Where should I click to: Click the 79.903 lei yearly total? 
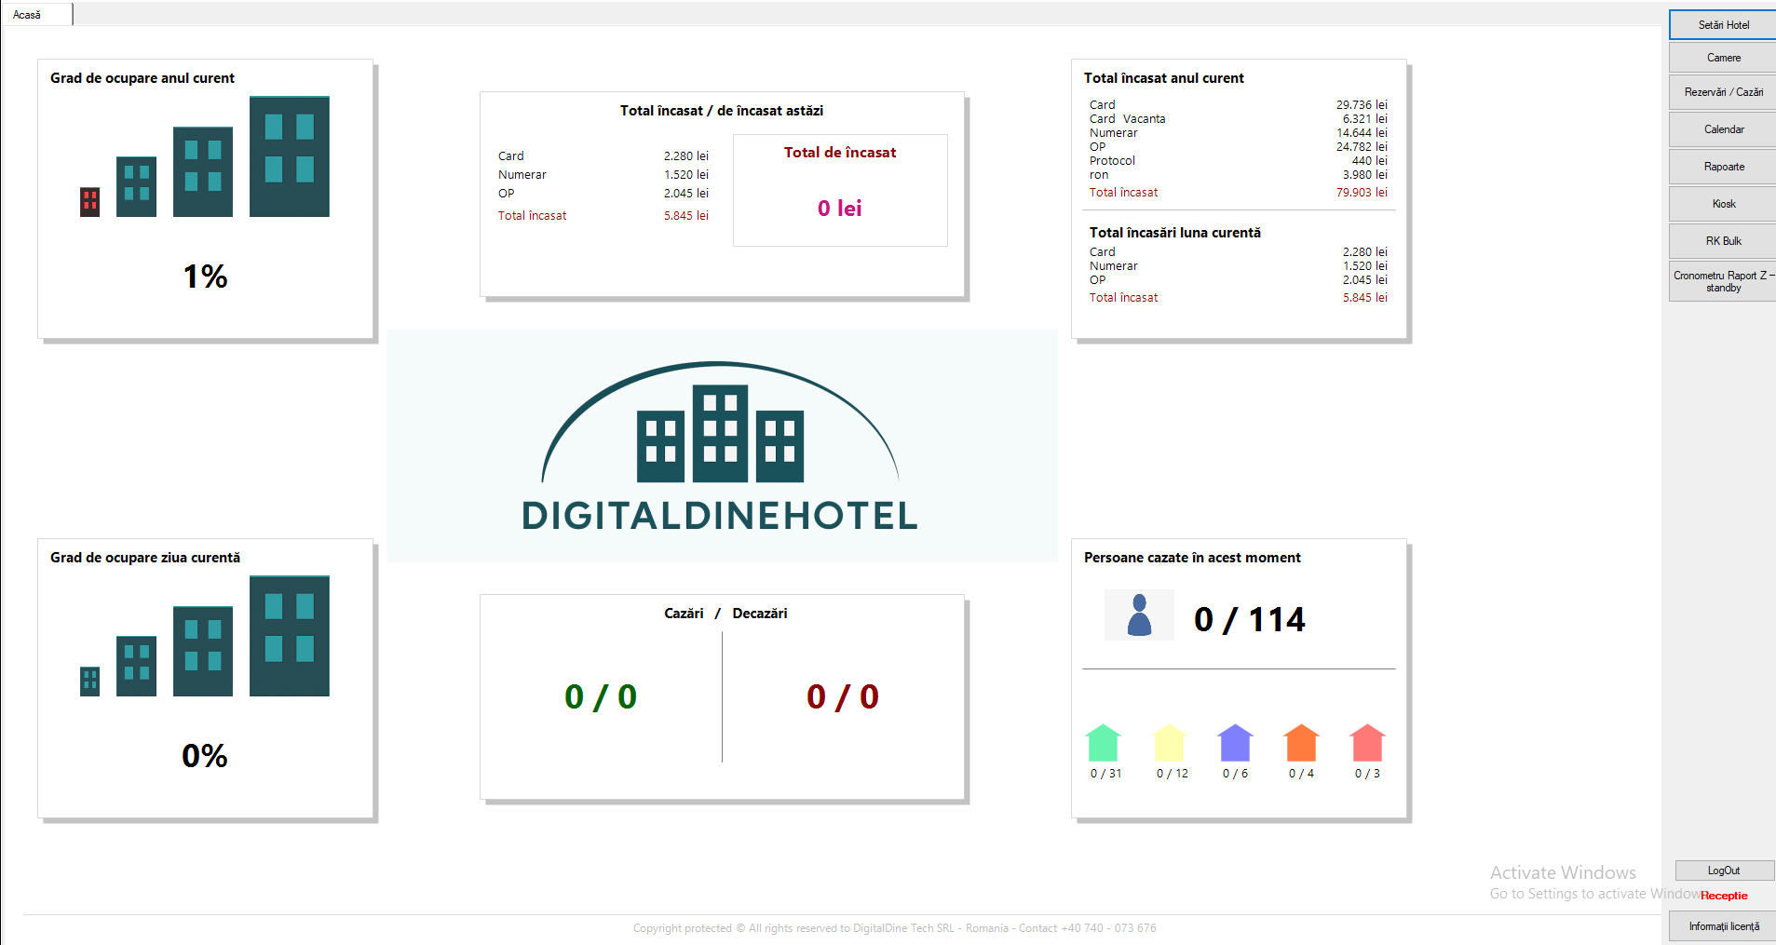click(1362, 193)
